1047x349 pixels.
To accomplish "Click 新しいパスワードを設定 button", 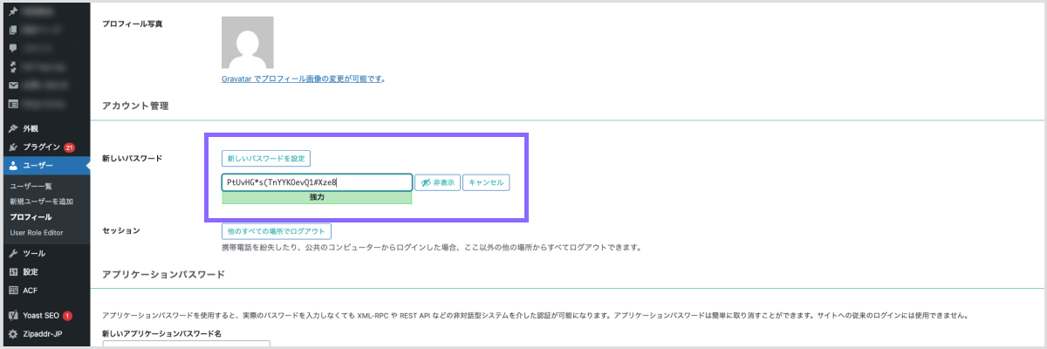I will click(x=266, y=159).
